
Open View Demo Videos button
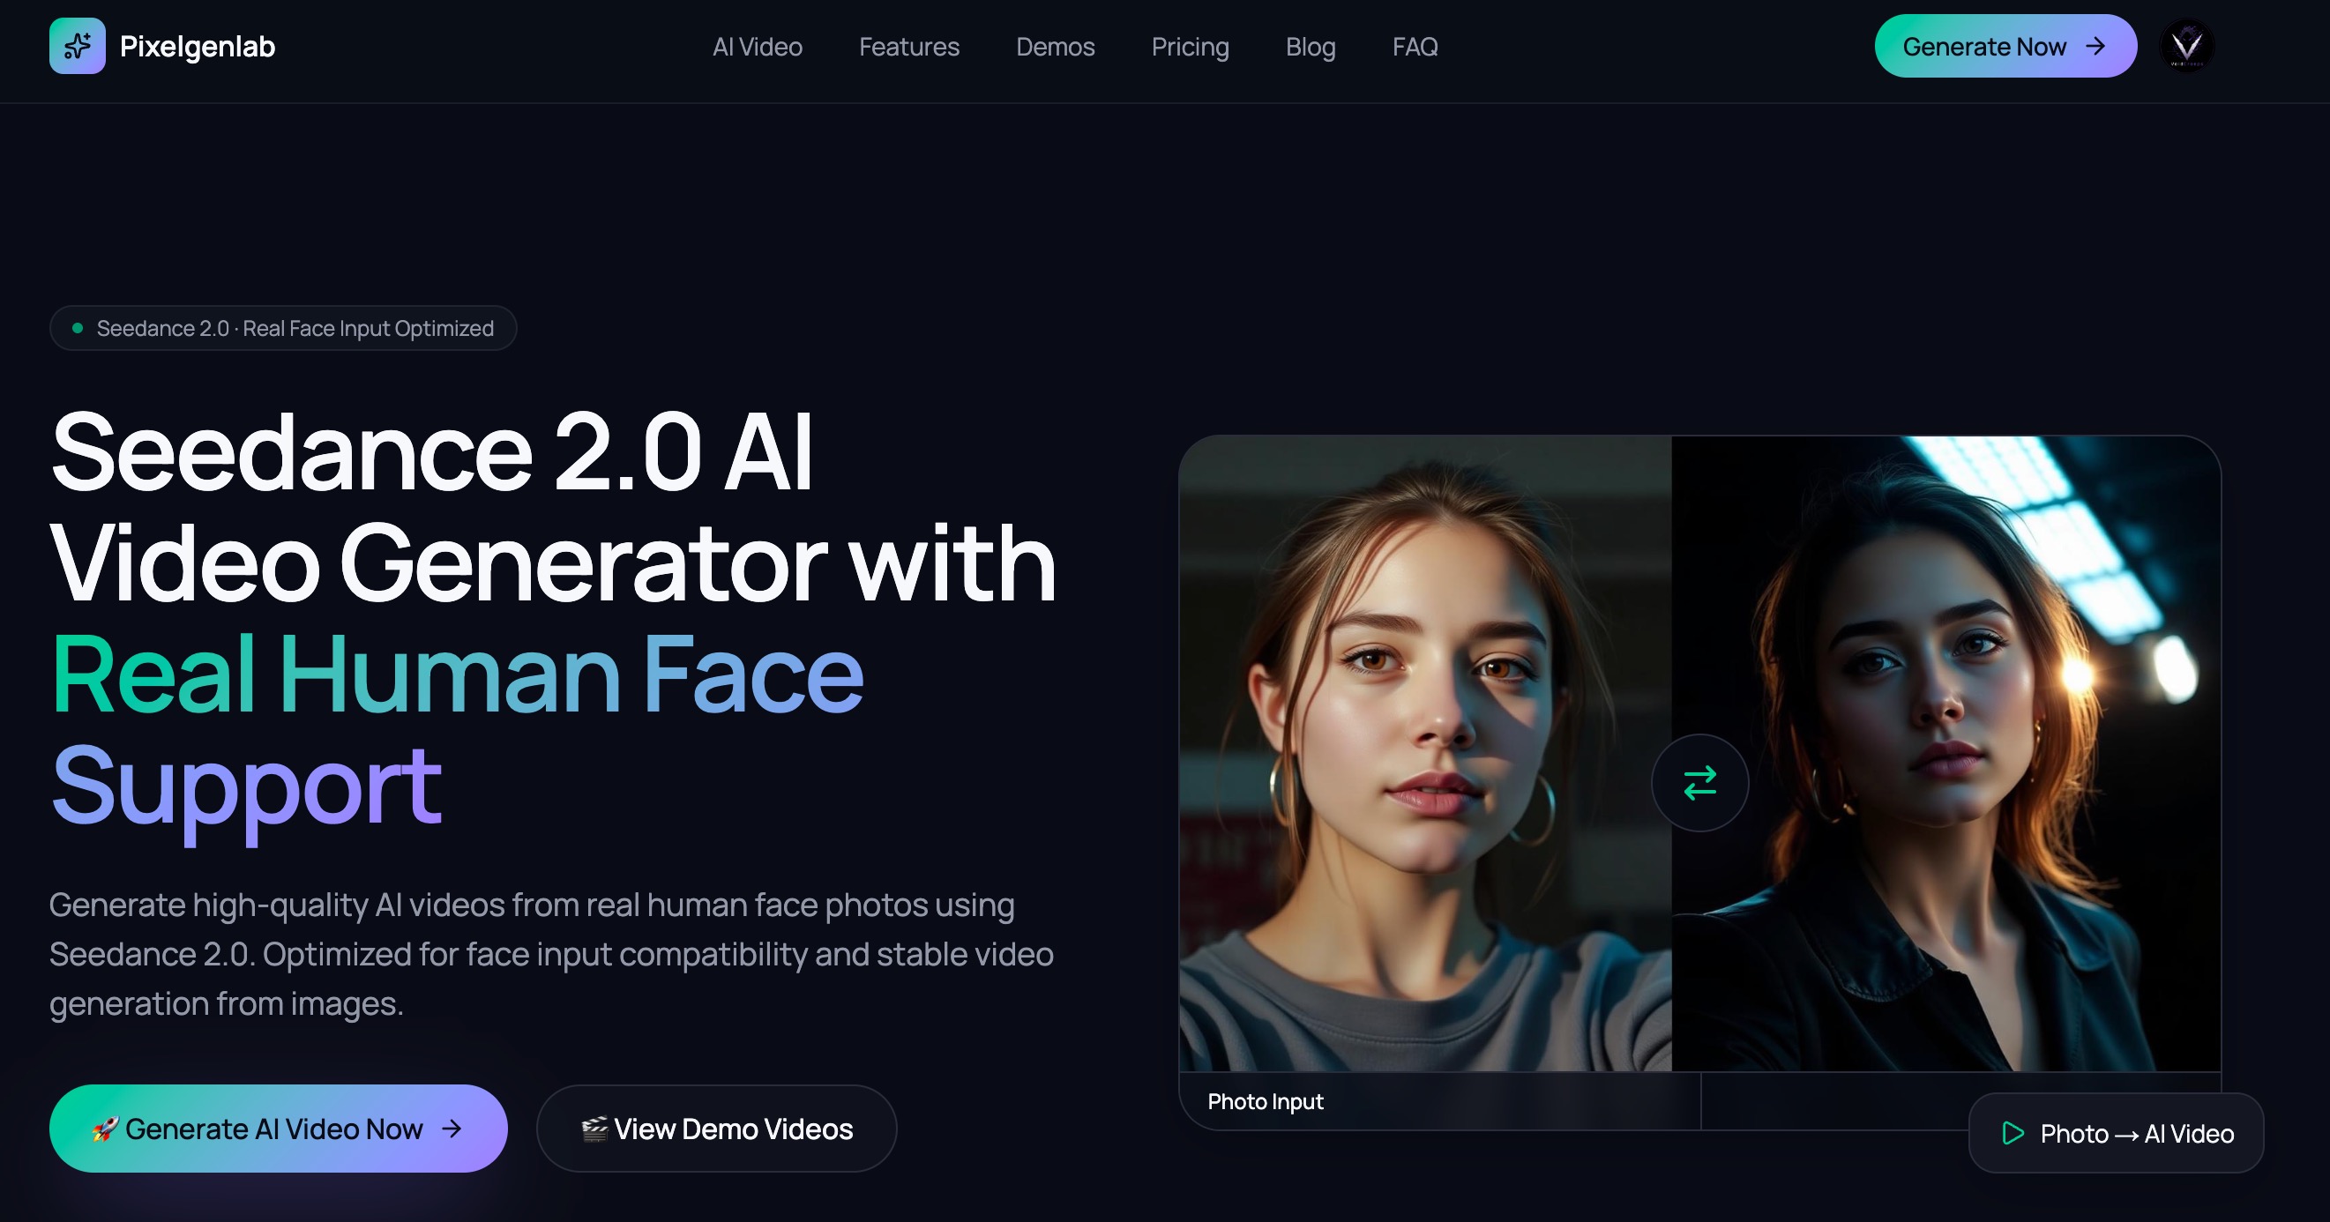click(x=716, y=1129)
